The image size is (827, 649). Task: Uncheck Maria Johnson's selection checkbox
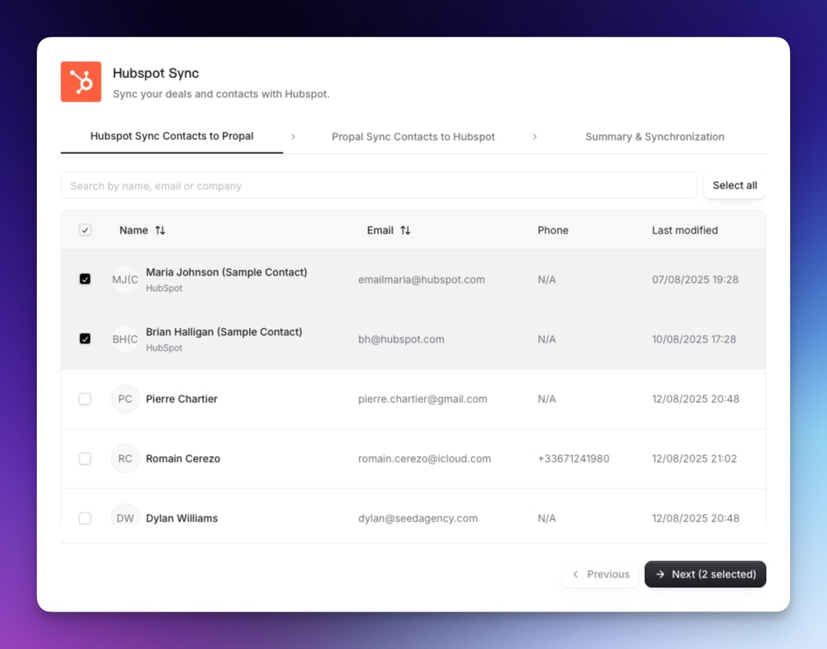[x=85, y=279]
